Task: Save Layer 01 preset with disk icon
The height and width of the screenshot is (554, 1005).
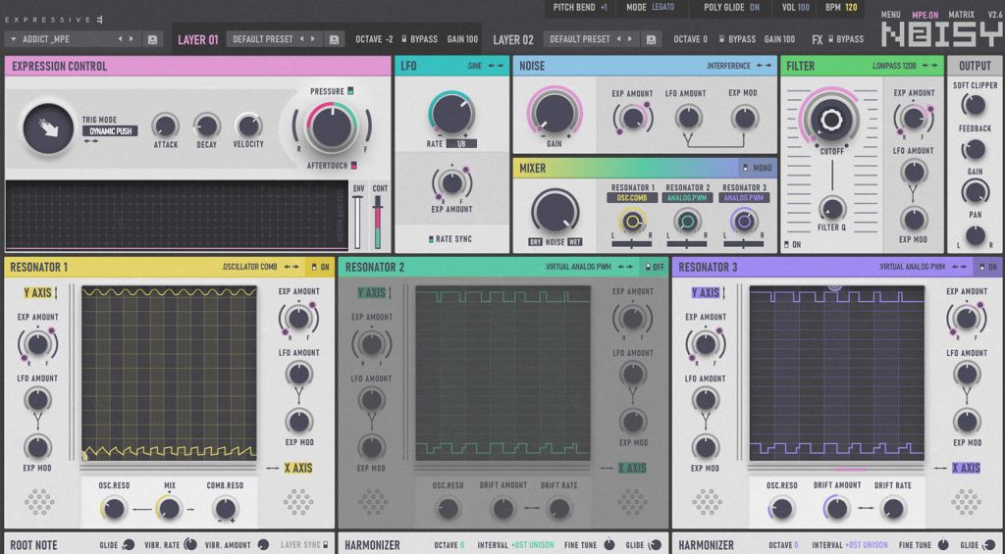Action: pyautogui.click(x=334, y=39)
